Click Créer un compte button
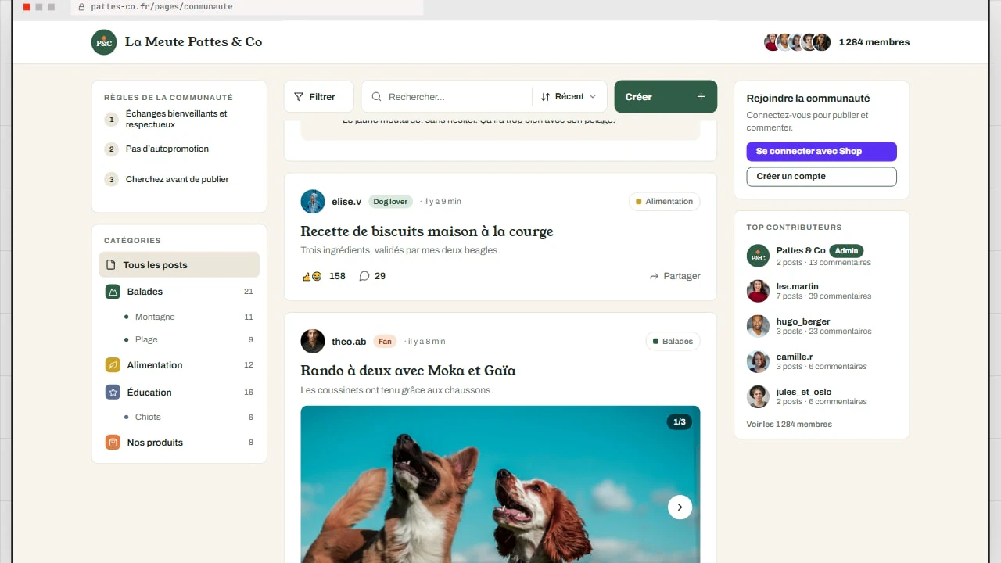1001x563 pixels. coord(821,177)
